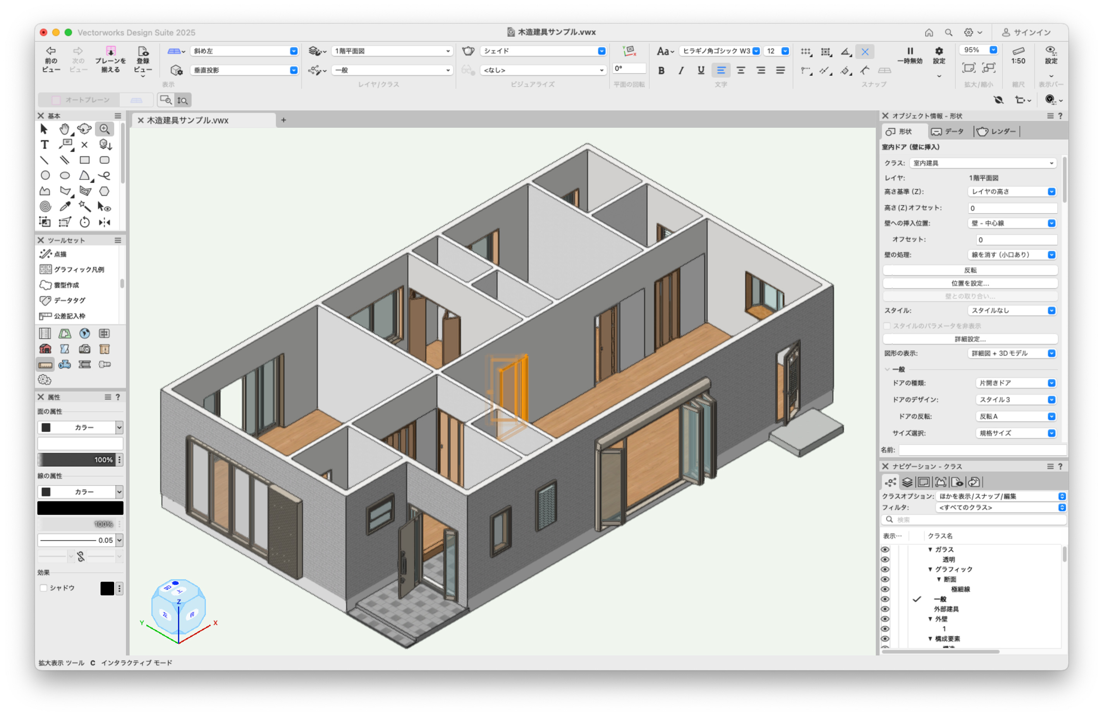Switch to the データ tab
This screenshot has height=716, width=1103.
click(x=947, y=132)
